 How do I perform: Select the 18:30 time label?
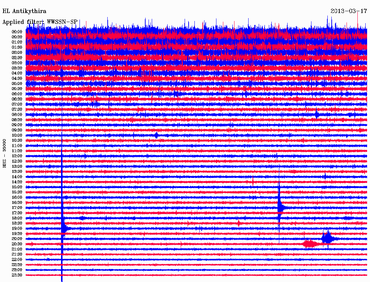[17, 223]
